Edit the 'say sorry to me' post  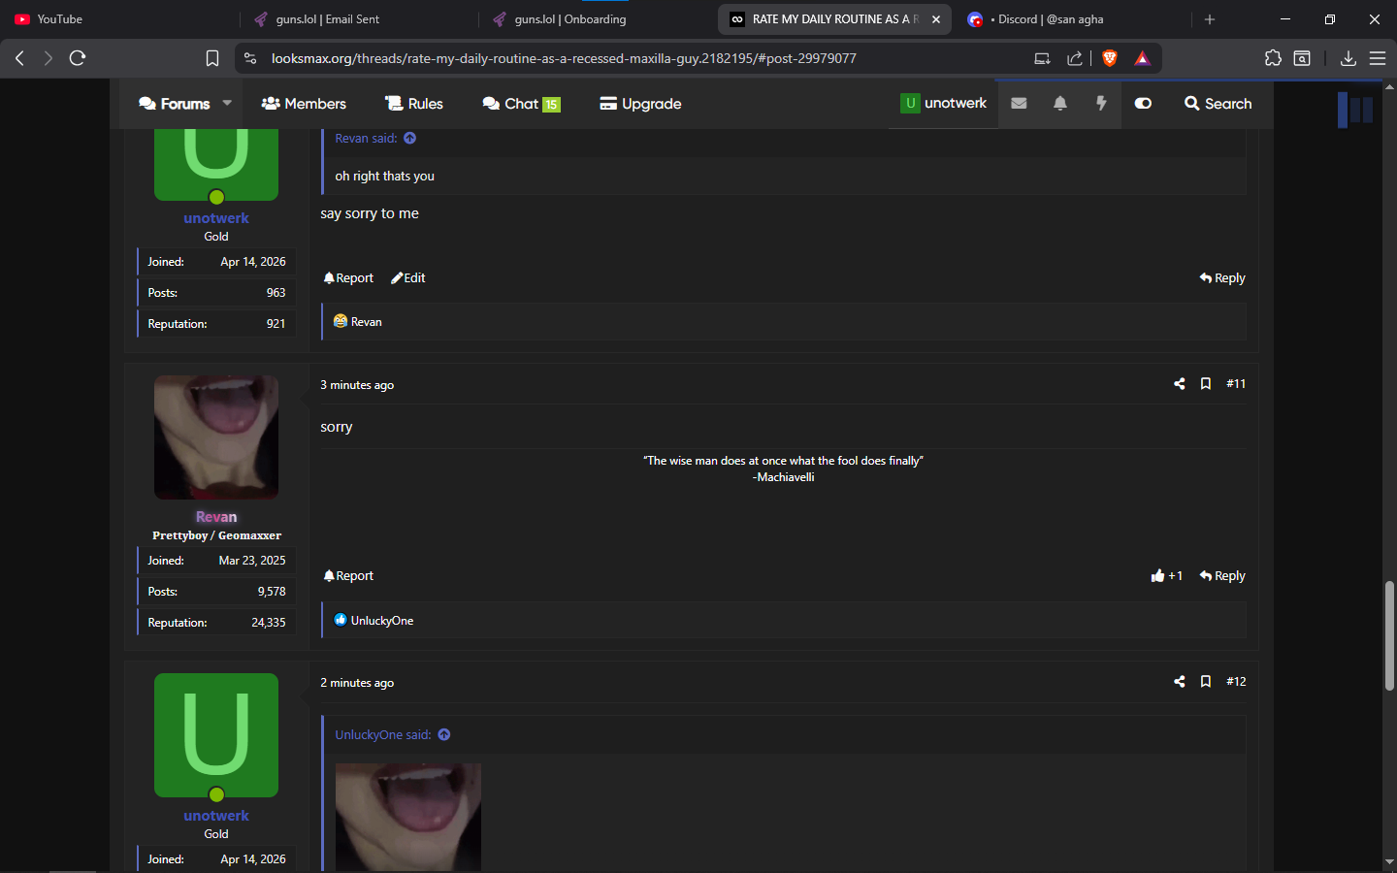408,277
